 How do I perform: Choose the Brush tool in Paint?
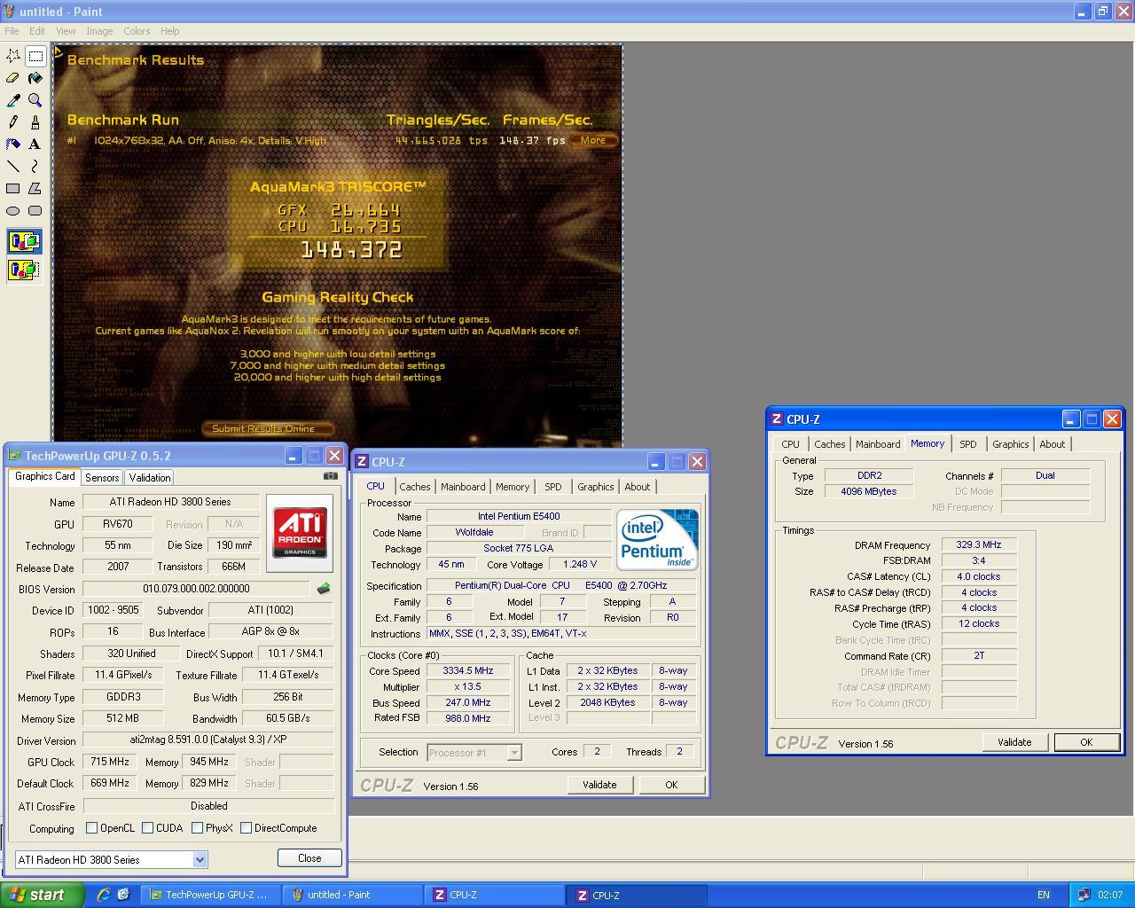(35, 122)
